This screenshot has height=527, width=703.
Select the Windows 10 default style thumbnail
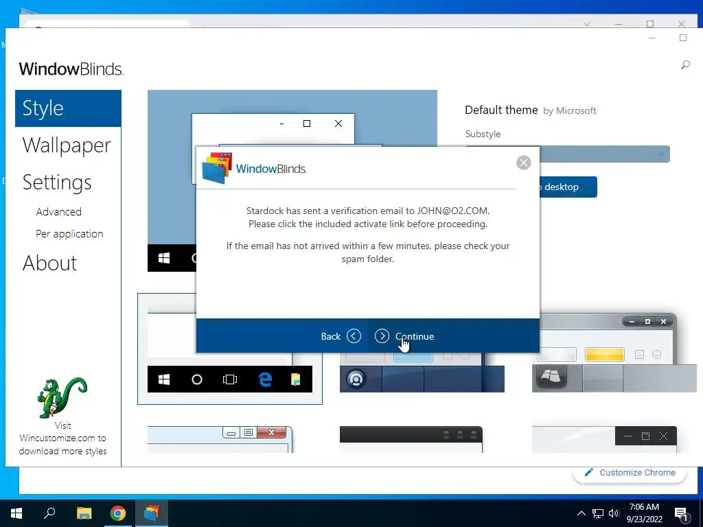click(229, 349)
